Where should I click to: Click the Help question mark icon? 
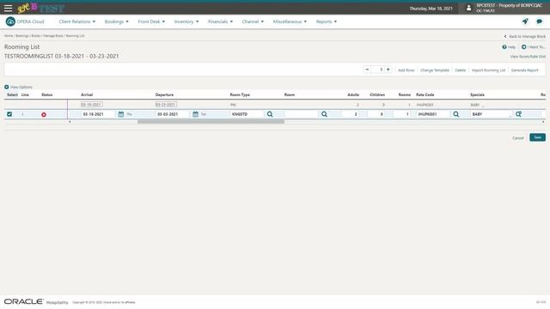[x=504, y=47]
